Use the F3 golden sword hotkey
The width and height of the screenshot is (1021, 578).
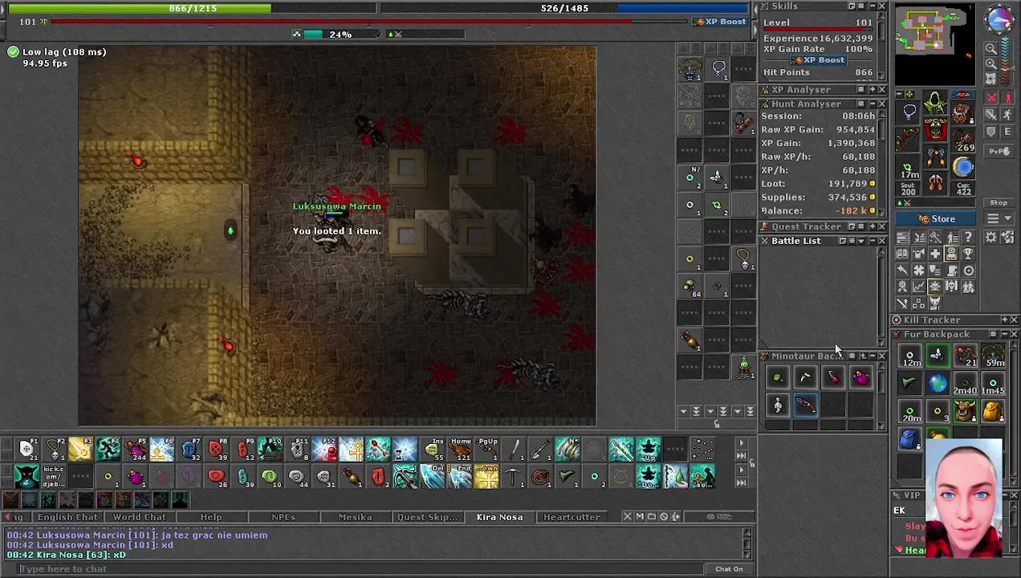(x=80, y=450)
